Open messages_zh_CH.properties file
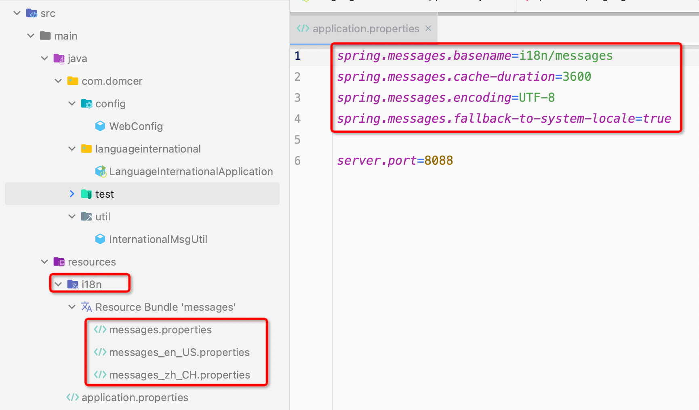Screen dimensions: 699x410 pyautogui.click(x=179, y=375)
